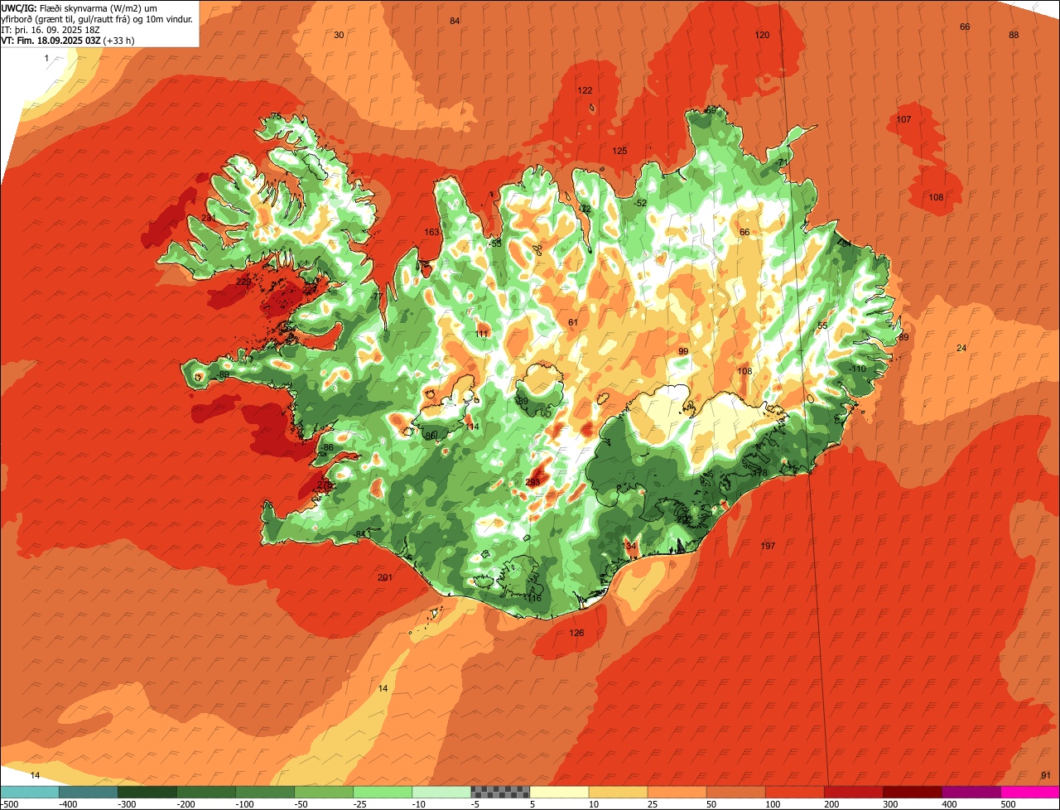1060x810 pixels.
Task: Click the darkest green swatch above -300
Action: tap(147, 792)
